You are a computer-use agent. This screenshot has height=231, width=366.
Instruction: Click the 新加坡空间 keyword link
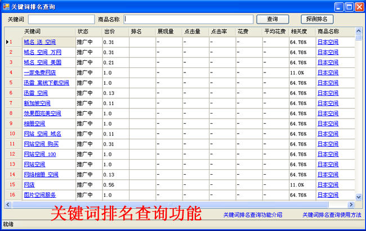coord(37,103)
